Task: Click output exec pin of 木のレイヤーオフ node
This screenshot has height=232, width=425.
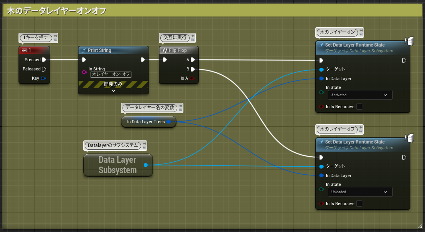Action: click(x=404, y=157)
